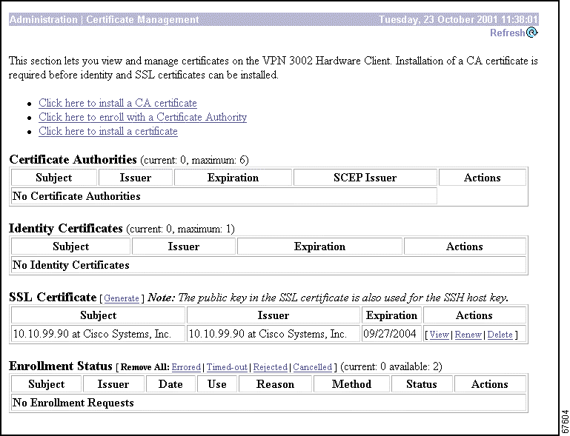570x436 pixels.
Task: Renew the SSL certificate
Action: (468, 335)
